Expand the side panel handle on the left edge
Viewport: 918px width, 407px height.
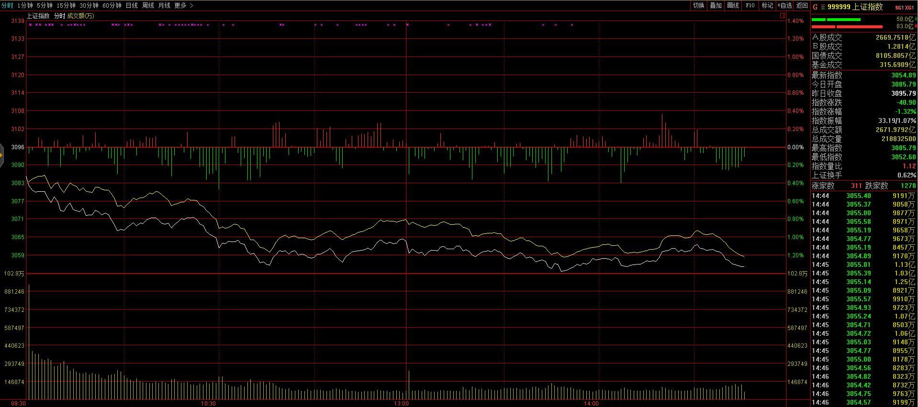coord(2,155)
